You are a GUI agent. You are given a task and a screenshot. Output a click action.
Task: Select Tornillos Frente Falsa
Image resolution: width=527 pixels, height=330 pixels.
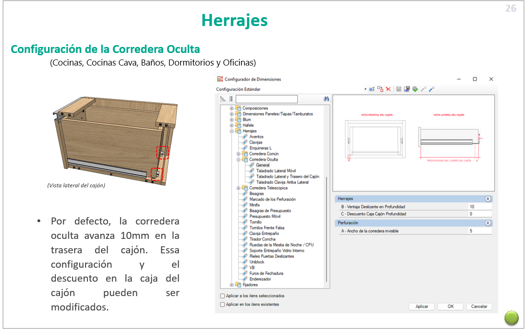coord(267,228)
